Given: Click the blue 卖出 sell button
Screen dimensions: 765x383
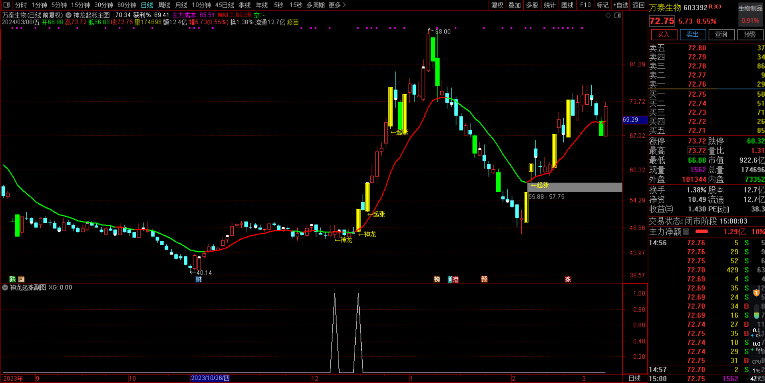Looking at the screenshot, I should point(692,35).
